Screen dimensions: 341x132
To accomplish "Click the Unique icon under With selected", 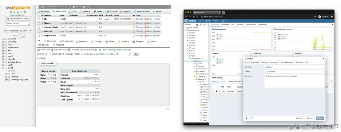I will [x=134, y=42].
